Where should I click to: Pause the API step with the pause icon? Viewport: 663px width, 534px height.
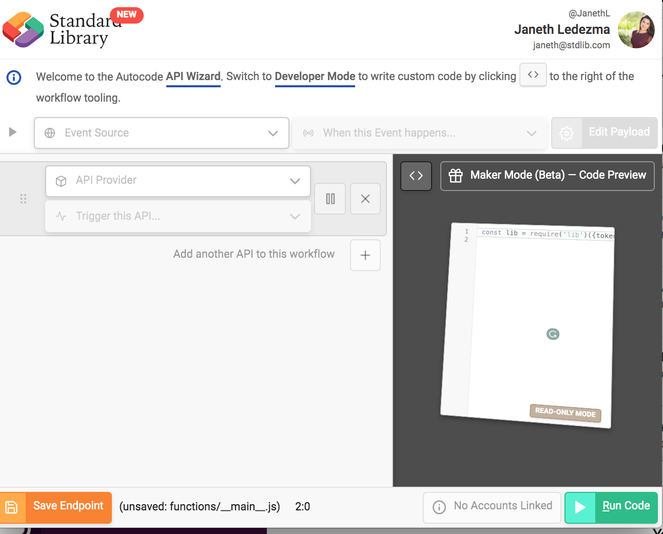click(330, 199)
